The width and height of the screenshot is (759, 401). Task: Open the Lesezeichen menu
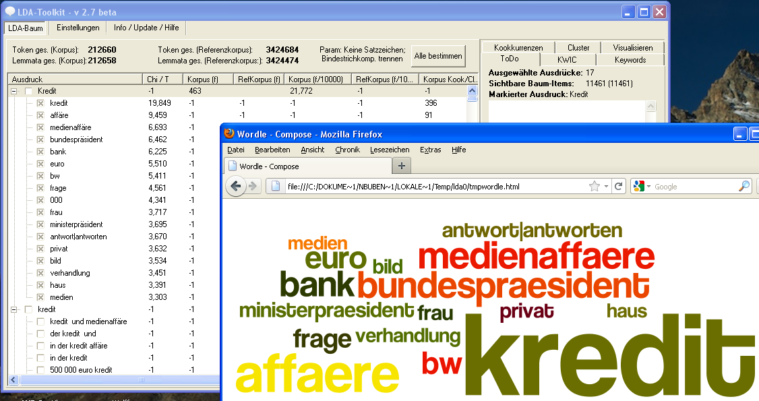click(x=390, y=150)
